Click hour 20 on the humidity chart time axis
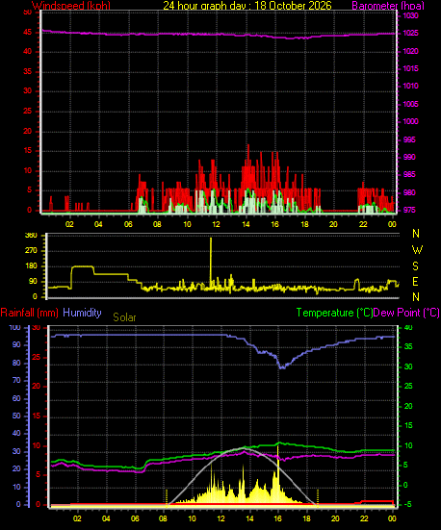Image resolution: width=441 pixels, height=530 pixels. 335,518
